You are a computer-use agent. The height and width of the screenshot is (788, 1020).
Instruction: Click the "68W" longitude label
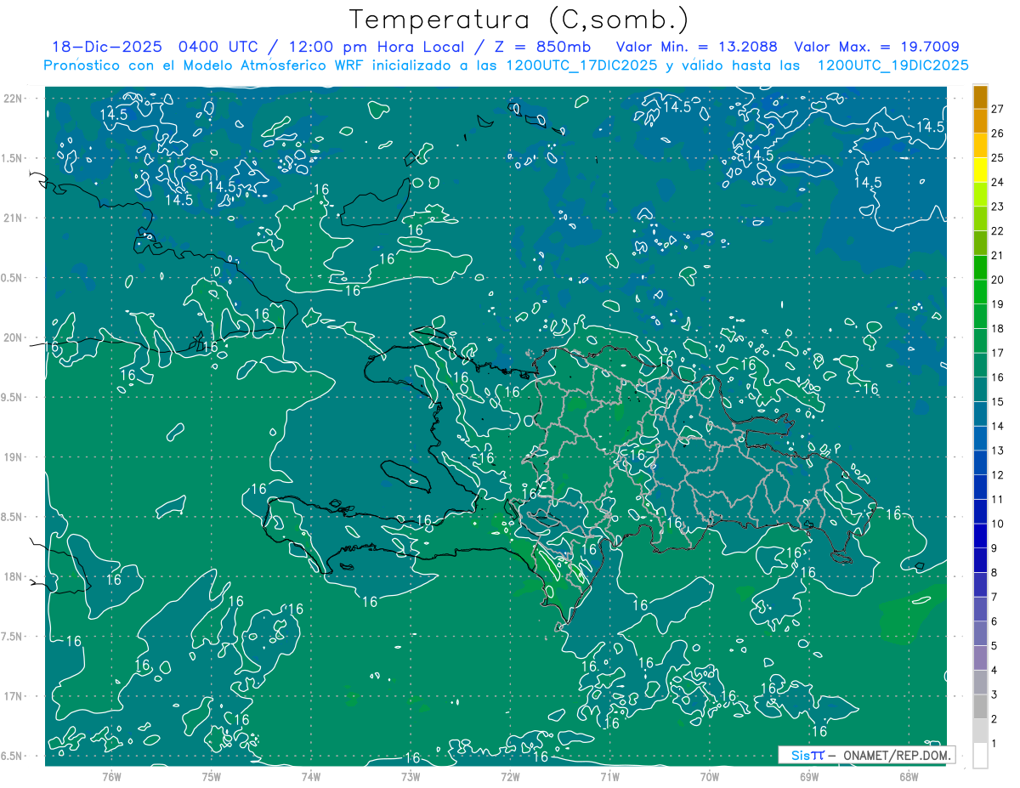pos(909,776)
